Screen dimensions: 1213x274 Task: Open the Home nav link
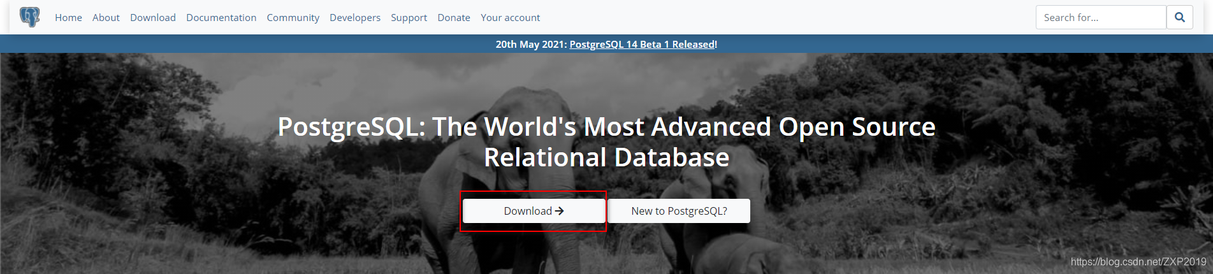click(68, 18)
